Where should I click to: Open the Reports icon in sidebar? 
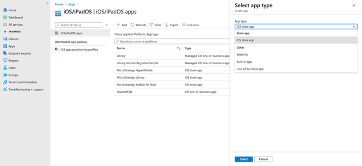(x=5, y=61)
